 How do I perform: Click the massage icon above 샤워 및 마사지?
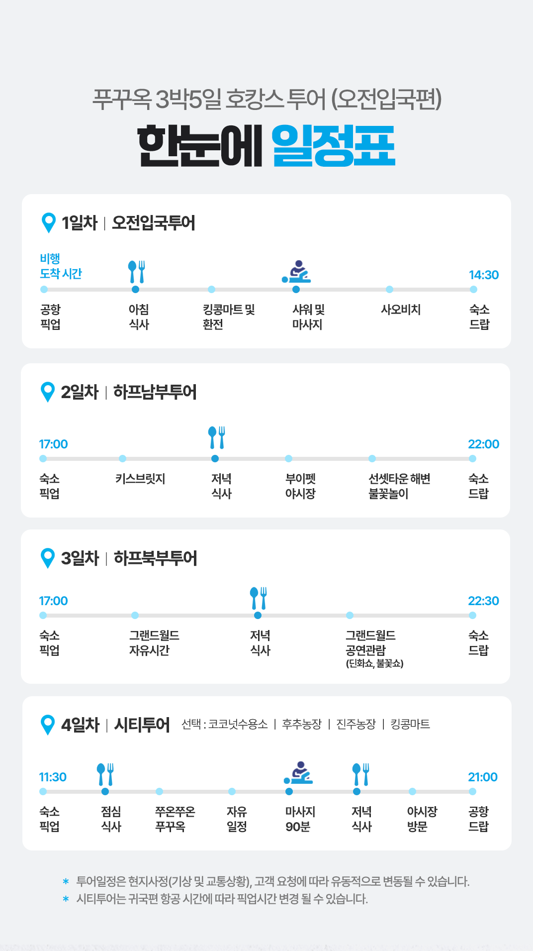(x=296, y=272)
